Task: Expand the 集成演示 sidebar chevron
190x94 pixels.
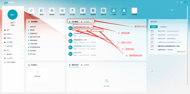Action: pos(22,54)
